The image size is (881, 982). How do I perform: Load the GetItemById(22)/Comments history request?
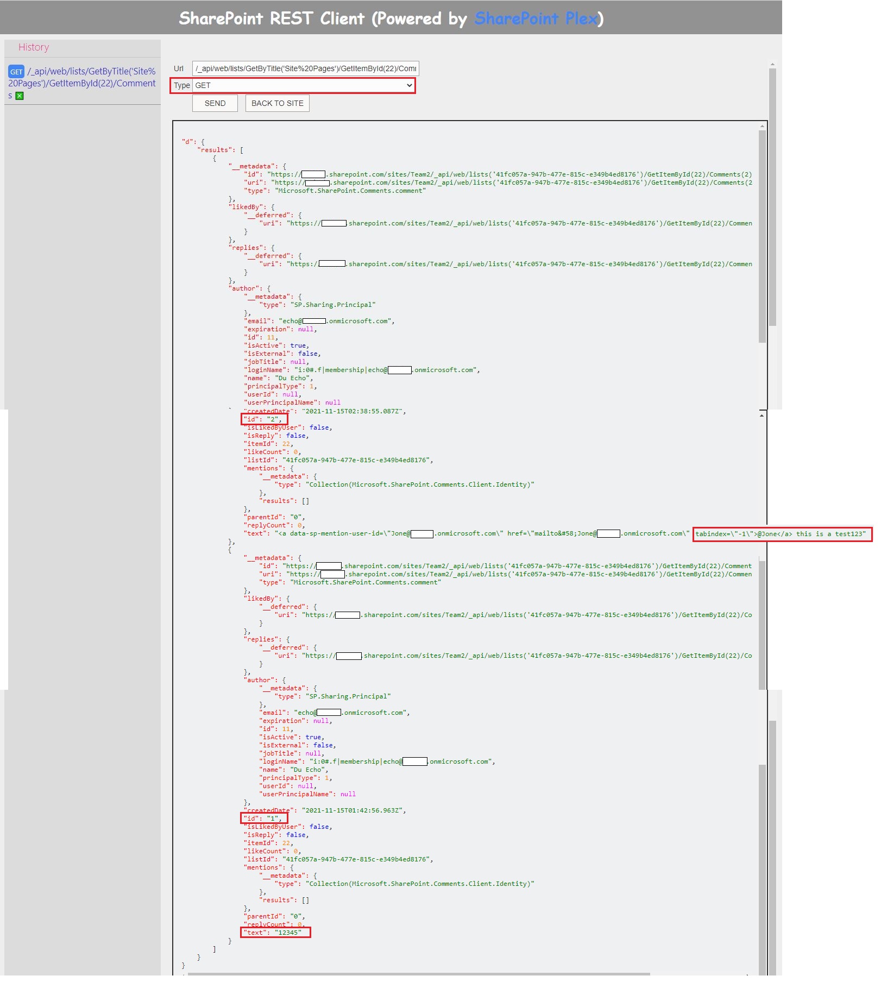tap(82, 83)
